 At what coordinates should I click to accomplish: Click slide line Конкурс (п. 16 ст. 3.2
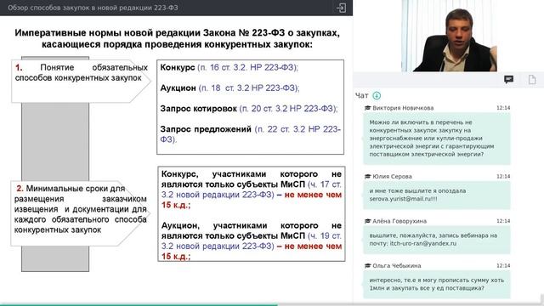pyautogui.click(x=229, y=67)
